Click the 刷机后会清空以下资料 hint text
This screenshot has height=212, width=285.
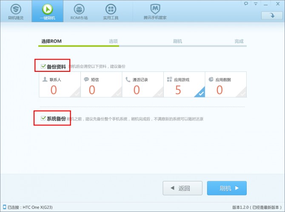[x=97, y=66]
